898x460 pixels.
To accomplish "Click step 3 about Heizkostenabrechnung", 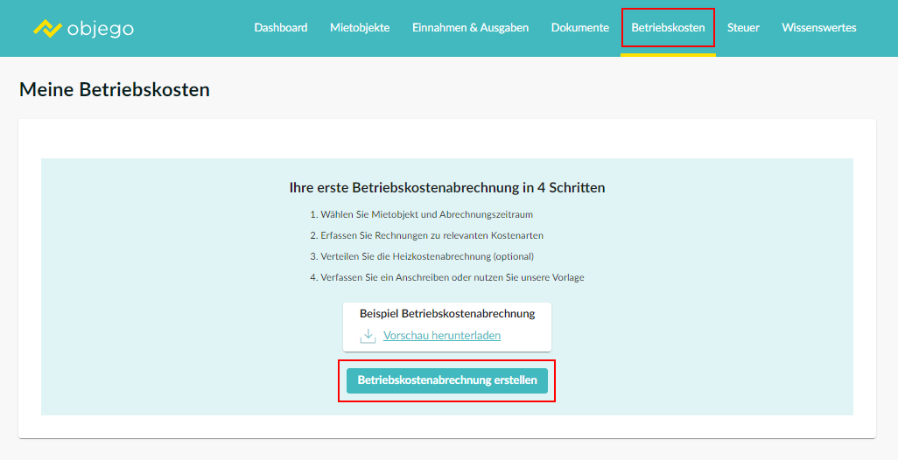I will [x=426, y=256].
